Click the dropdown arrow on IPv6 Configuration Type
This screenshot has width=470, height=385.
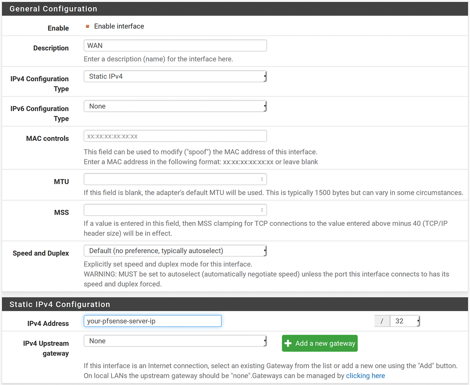pyautogui.click(x=264, y=106)
